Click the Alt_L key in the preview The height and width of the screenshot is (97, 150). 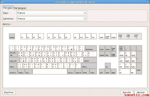click(x=29, y=72)
